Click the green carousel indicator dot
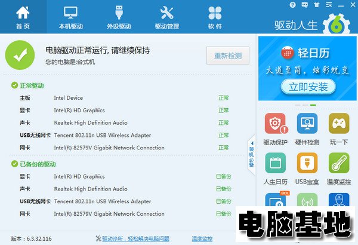The image size is (358, 245). (313, 105)
